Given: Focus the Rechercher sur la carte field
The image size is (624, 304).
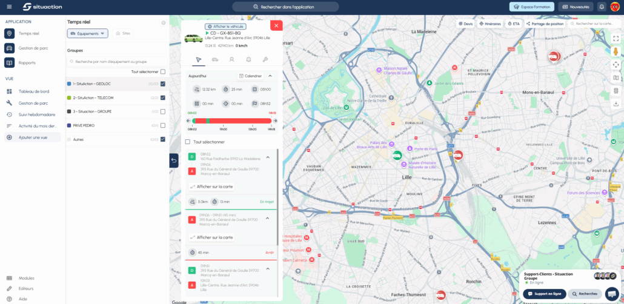Looking at the screenshot, I should tap(594, 24).
